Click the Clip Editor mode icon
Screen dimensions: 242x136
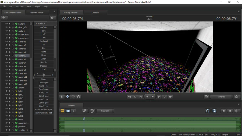[x=62, y=111]
